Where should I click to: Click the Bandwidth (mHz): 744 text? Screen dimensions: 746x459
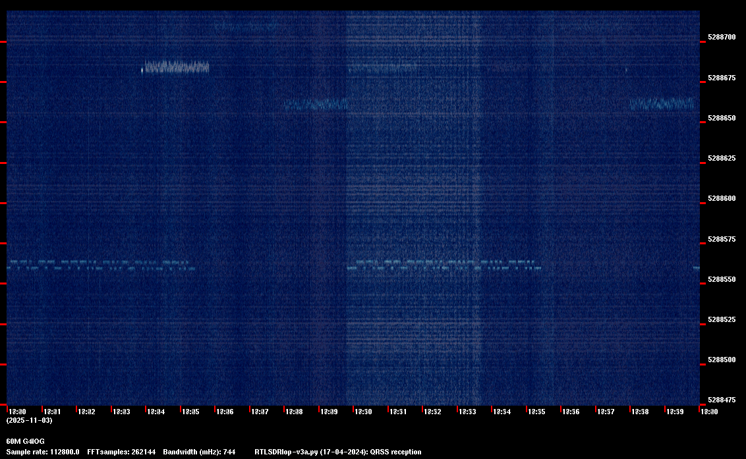[x=199, y=452]
